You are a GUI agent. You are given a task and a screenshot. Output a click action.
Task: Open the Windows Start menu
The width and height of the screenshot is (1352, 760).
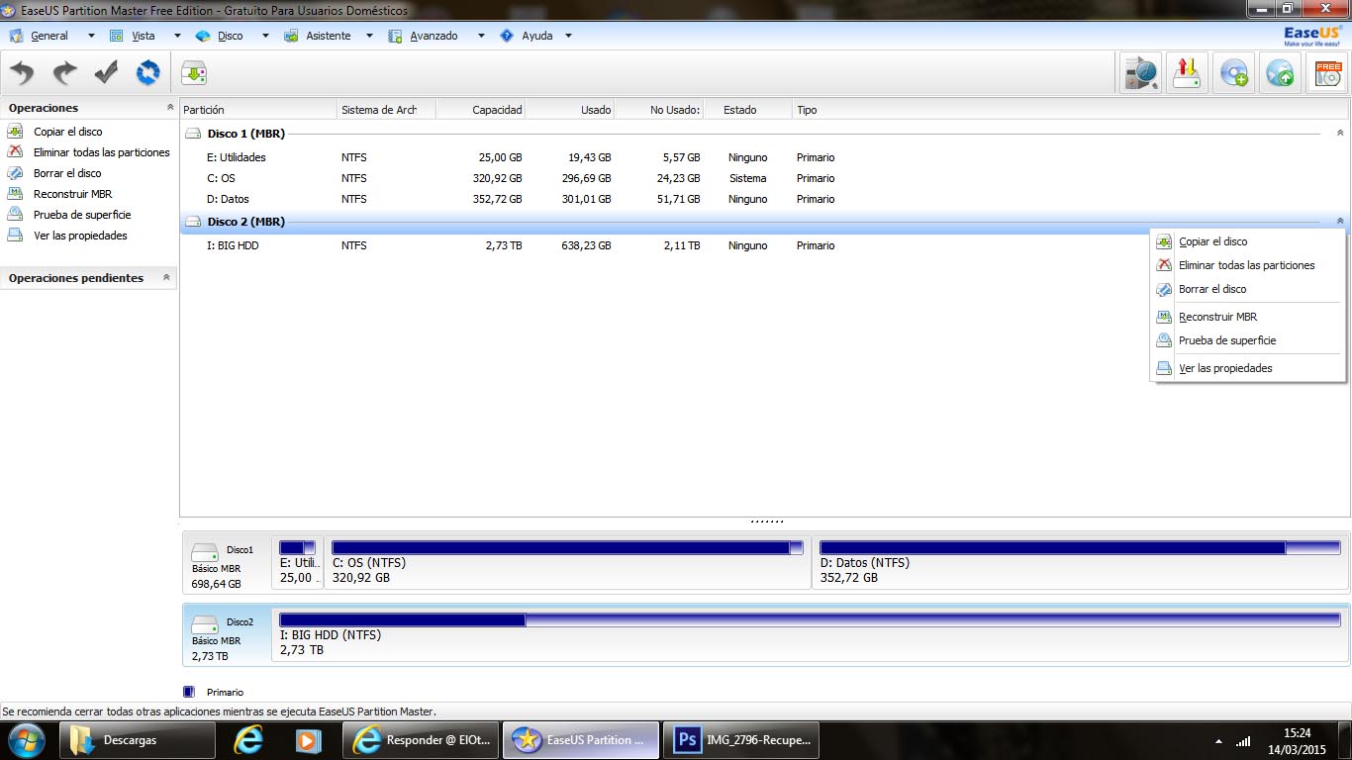[25, 739]
